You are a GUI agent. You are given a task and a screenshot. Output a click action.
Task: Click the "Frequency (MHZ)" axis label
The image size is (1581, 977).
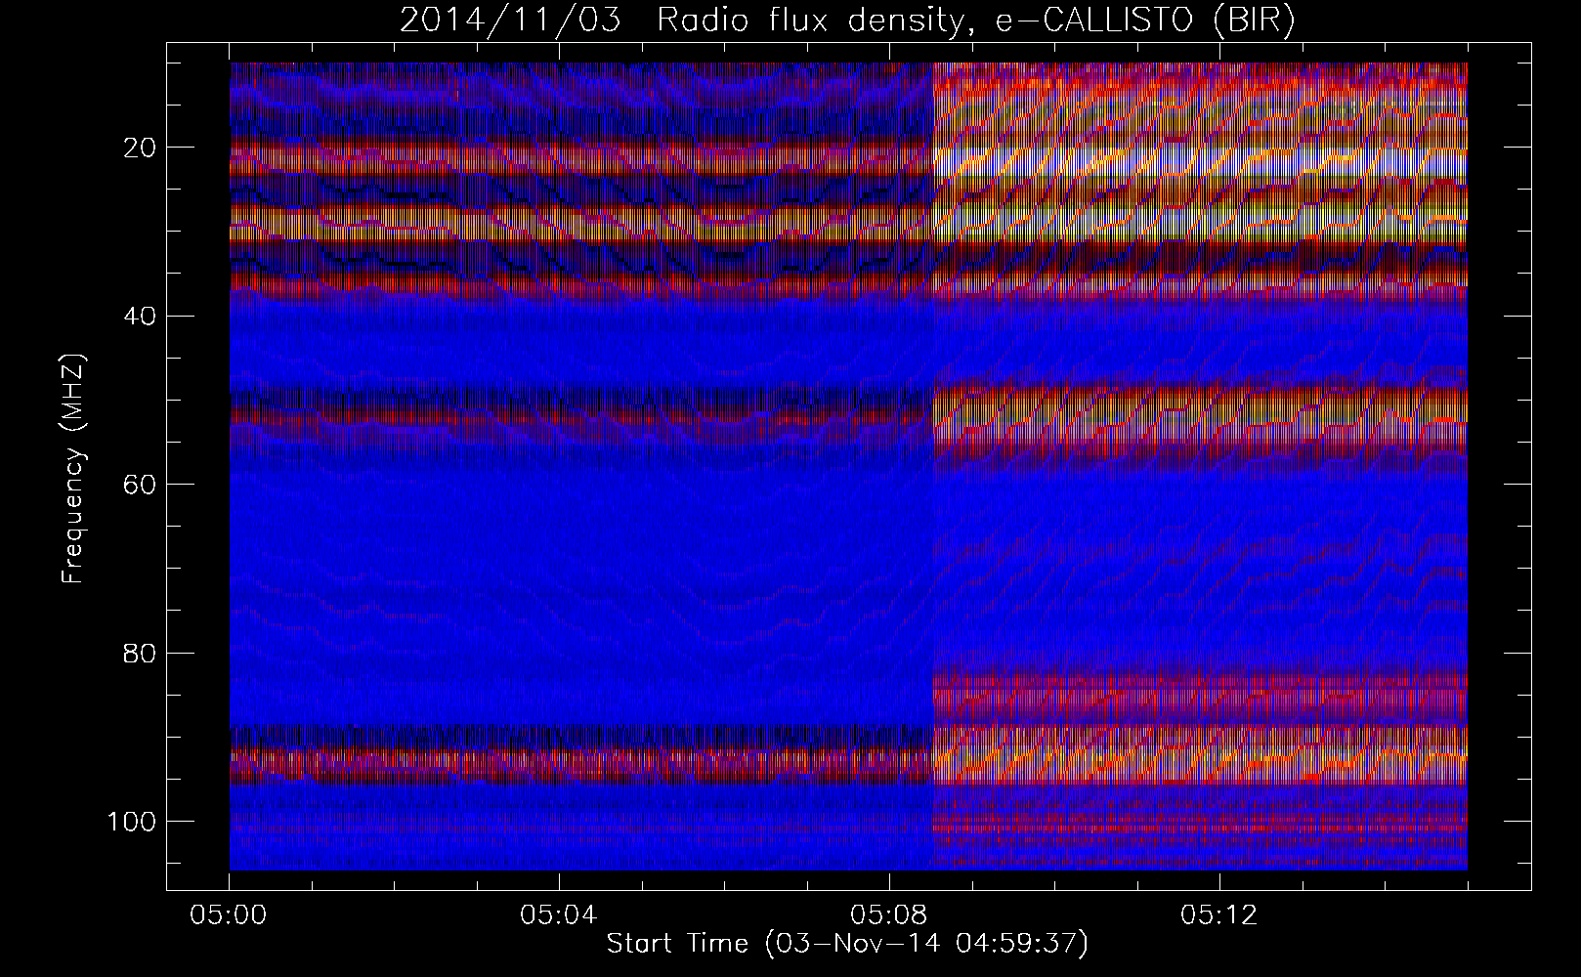tap(74, 469)
